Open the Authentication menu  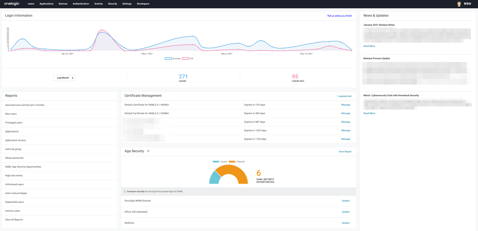81,4
